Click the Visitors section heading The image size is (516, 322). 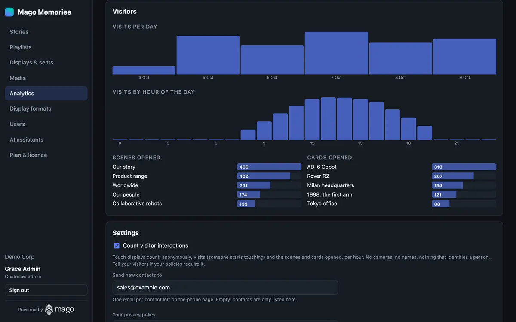(x=125, y=12)
